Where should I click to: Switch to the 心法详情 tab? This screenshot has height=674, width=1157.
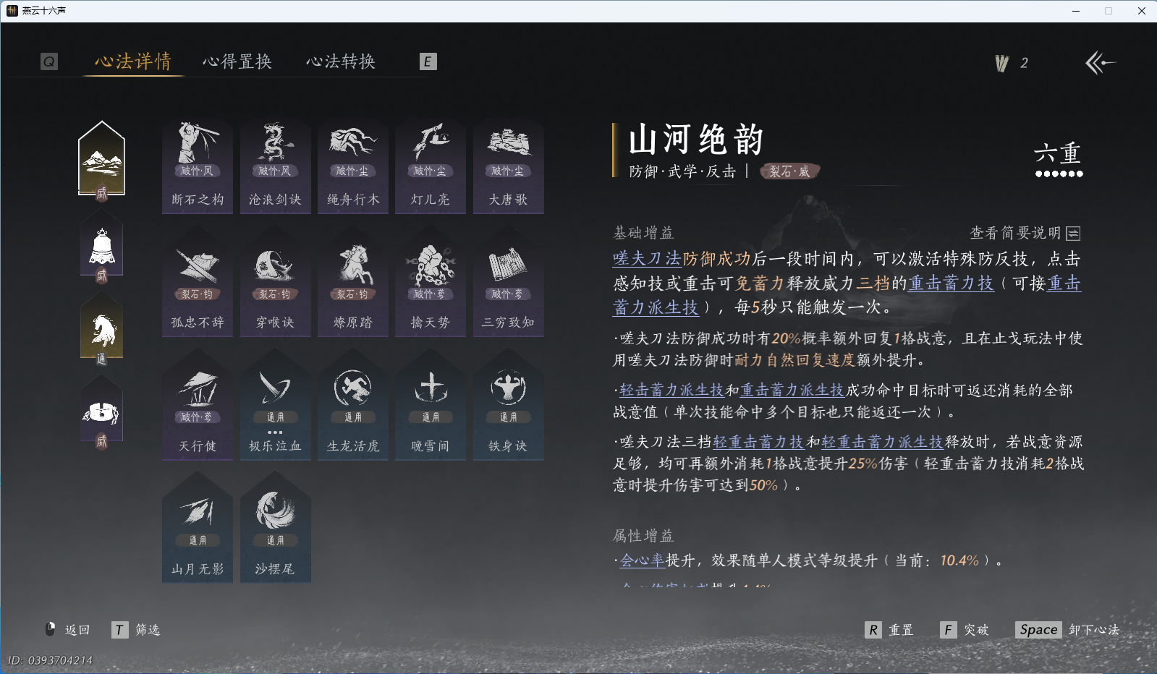tap(133, 61)
